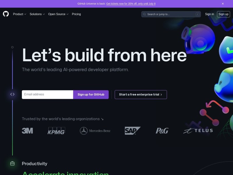Click the Sign in link

point(209,14)
